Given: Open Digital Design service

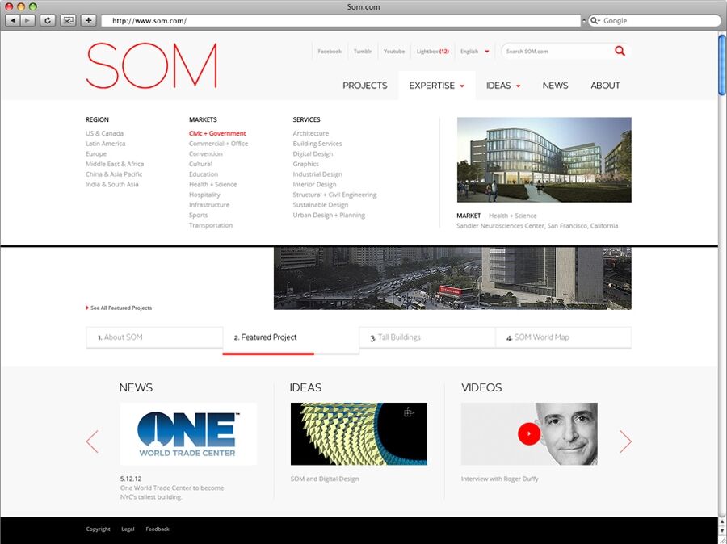Looking at the screenshot, I should click(x=313, y=153).
